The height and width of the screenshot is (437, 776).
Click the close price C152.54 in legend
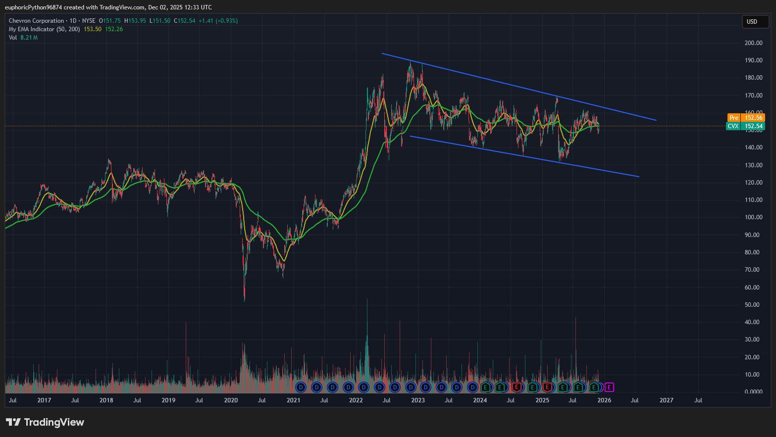click(185, 21)
